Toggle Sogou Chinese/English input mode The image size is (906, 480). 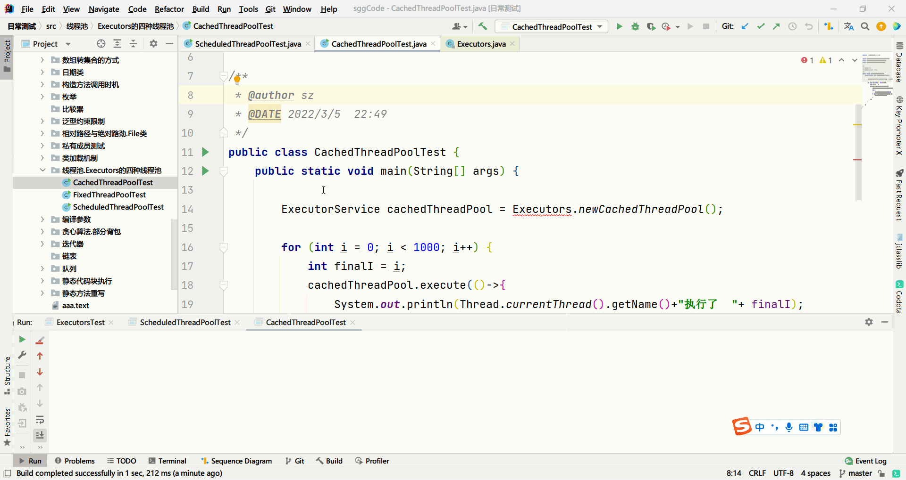[x=760, y=427]
